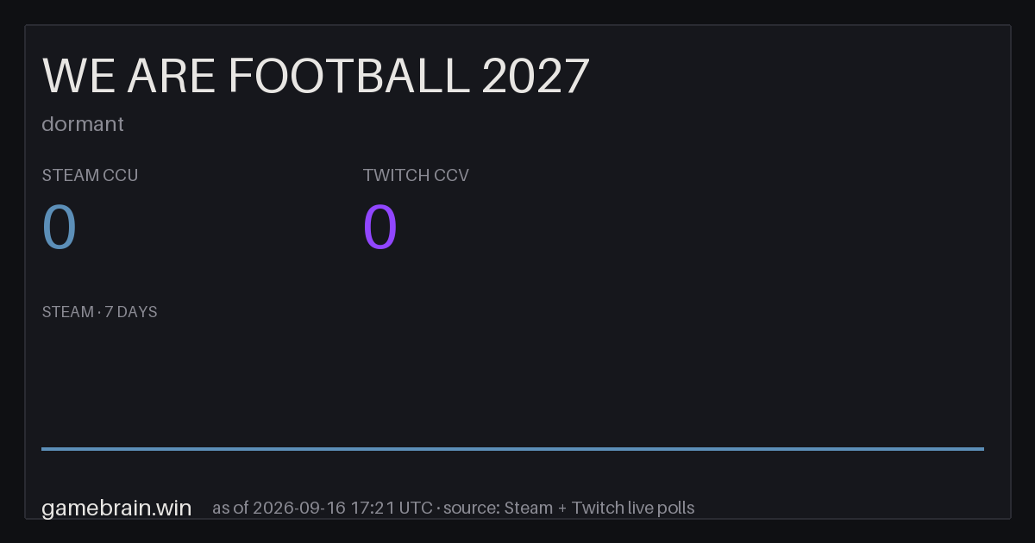Click the 2027 in the game title
This screenshot has height=543, width=1035.
536,76
